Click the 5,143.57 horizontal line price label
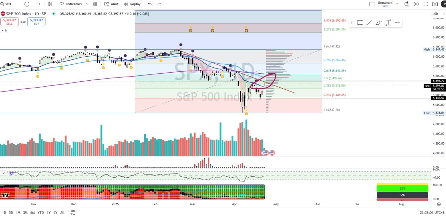This screenshot has width=446, height=217. click(x=438, y=98)
